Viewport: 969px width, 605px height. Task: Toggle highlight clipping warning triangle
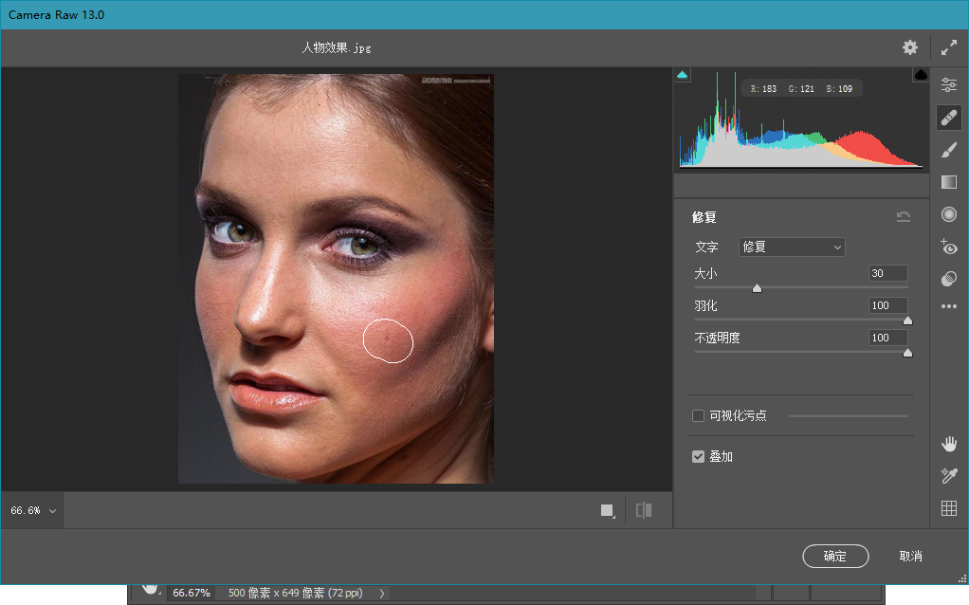[x=921, y=75]
